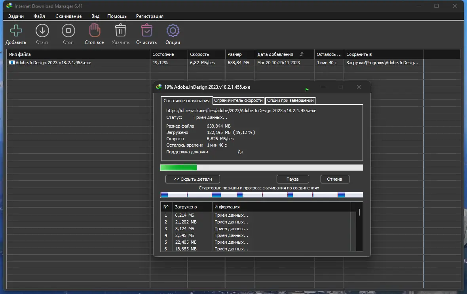Switch to Опции при завершении tab
The image size is (467, 294).
pyautogui.click(x=290, y=101)
